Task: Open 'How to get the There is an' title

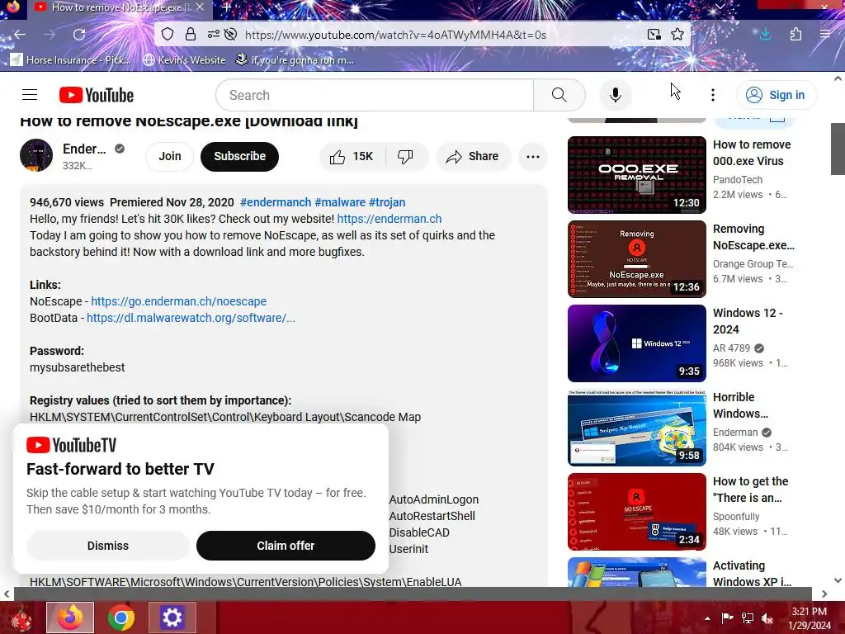Action: pos(750,490)
